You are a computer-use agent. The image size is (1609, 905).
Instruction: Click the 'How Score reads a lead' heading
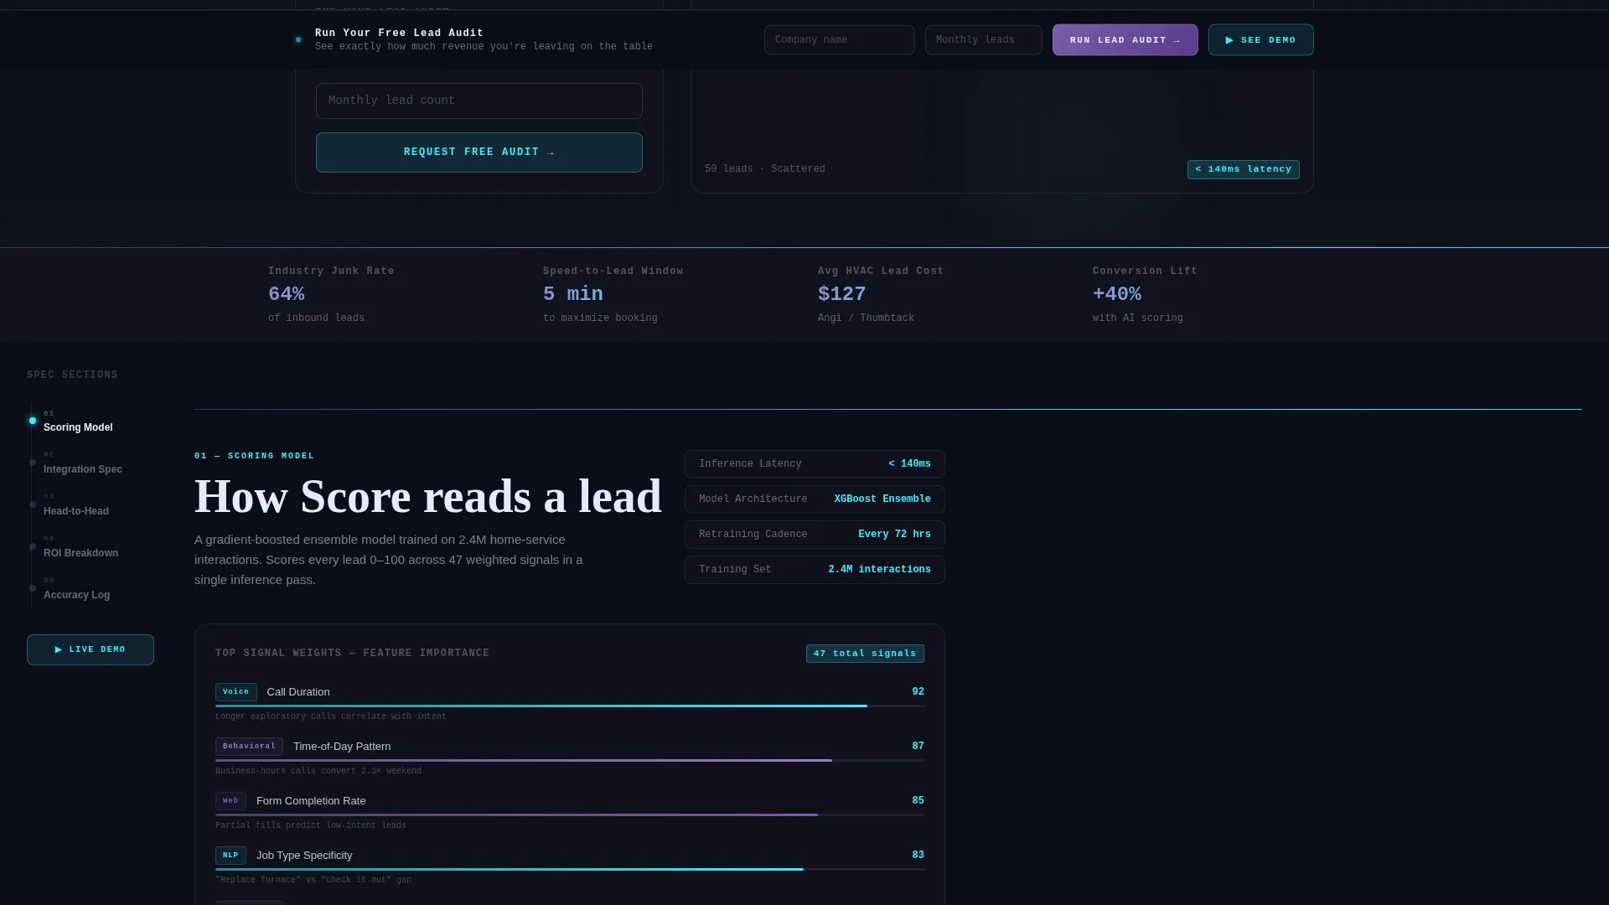coord(428,497)
